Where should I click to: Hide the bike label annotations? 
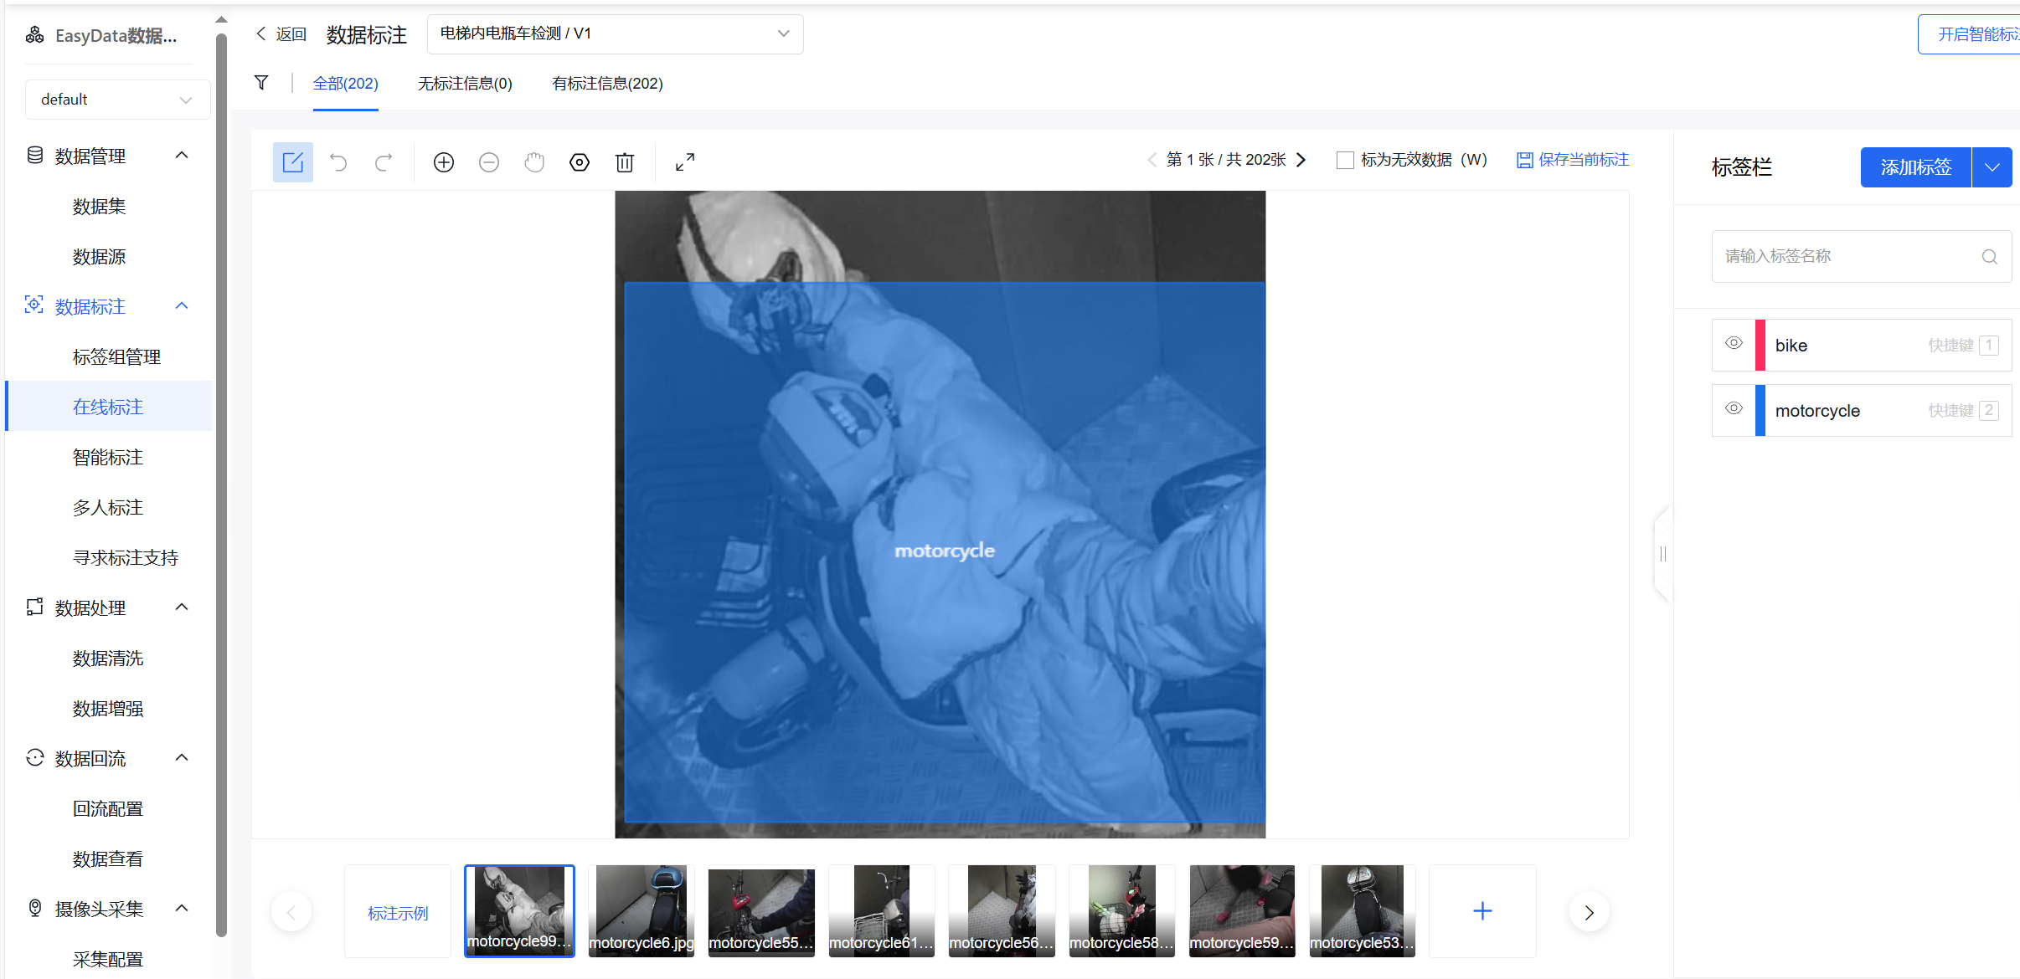tap(1734, 344)
